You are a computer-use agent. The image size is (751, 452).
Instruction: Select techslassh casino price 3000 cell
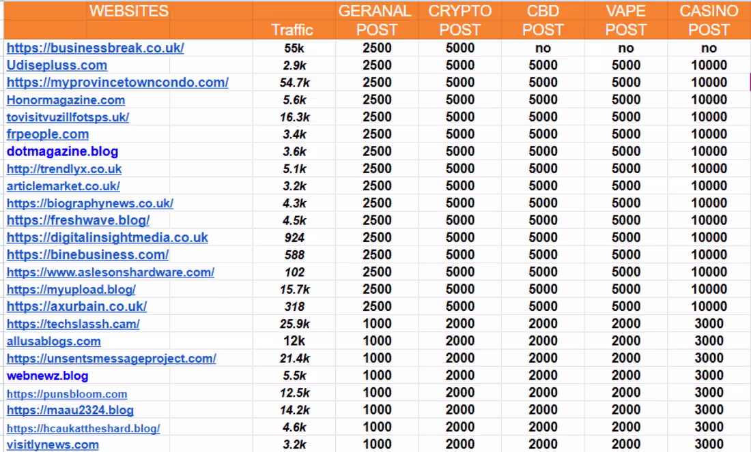(x=709, y=323)
